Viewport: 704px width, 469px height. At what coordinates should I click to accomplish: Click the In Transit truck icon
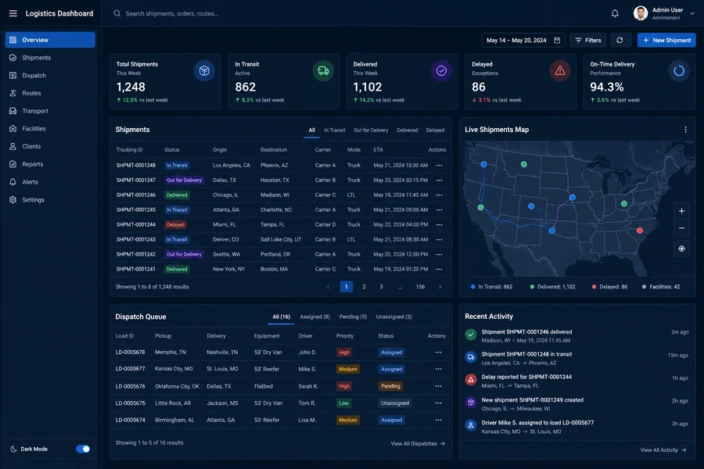point(323,71)
